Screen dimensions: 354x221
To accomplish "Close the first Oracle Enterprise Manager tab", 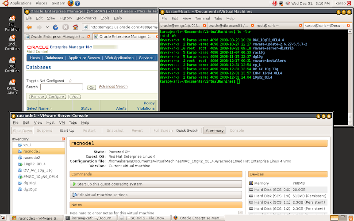I will pos(89,37).
